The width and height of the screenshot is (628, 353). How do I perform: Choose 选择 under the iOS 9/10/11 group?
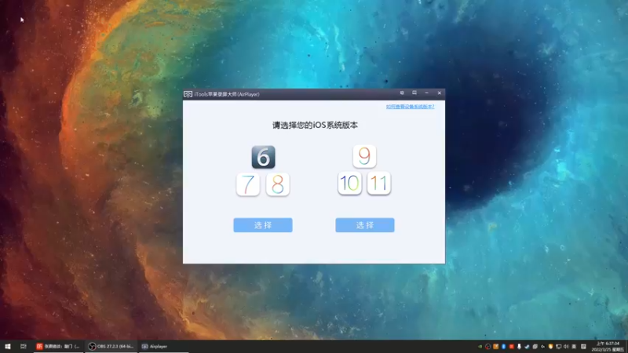pos(365,225)
